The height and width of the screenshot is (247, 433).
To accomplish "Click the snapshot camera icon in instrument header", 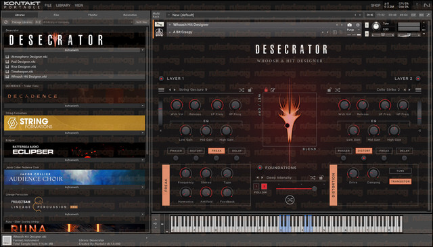I will pos(349,25).
